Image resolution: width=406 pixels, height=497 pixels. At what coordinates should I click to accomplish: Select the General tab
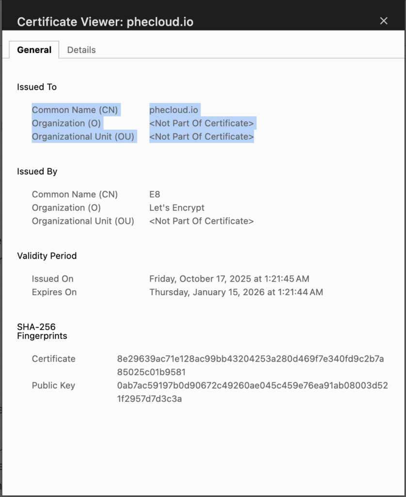[34, 50]
